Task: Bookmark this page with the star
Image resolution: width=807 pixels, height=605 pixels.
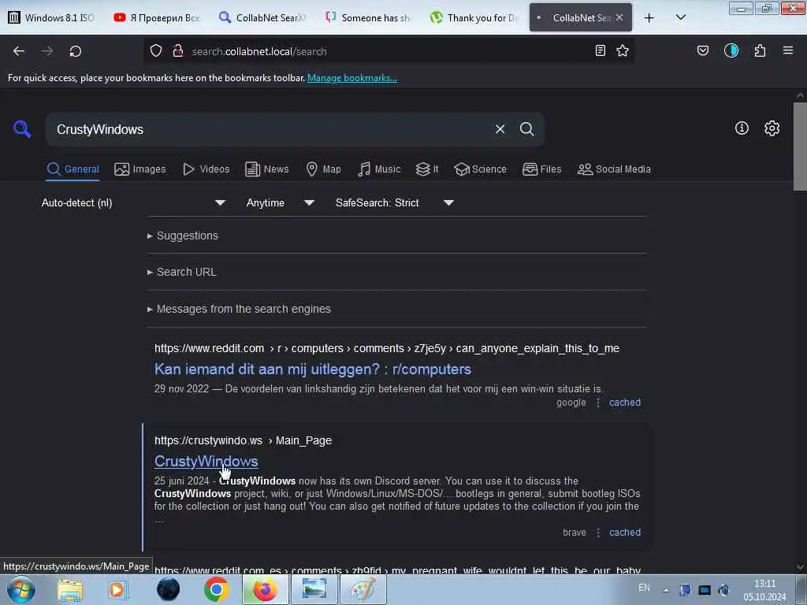Action: tap(623, 50)
